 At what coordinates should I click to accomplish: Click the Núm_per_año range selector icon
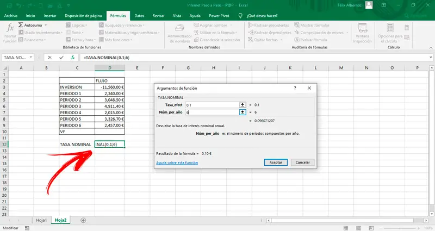coord(243,112)
